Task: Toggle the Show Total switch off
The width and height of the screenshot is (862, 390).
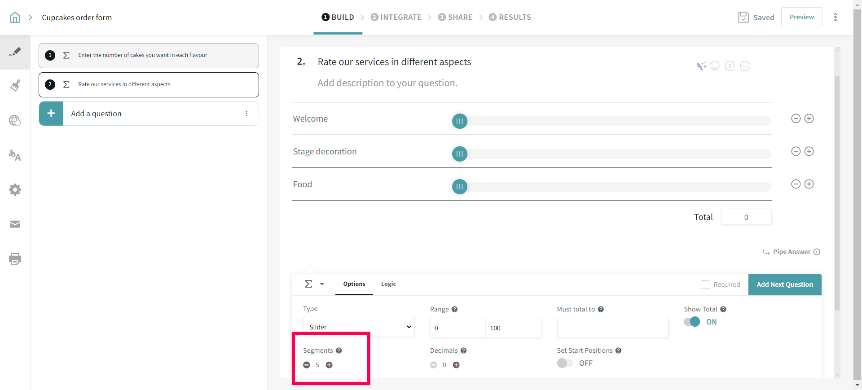Action: point(692,322)
